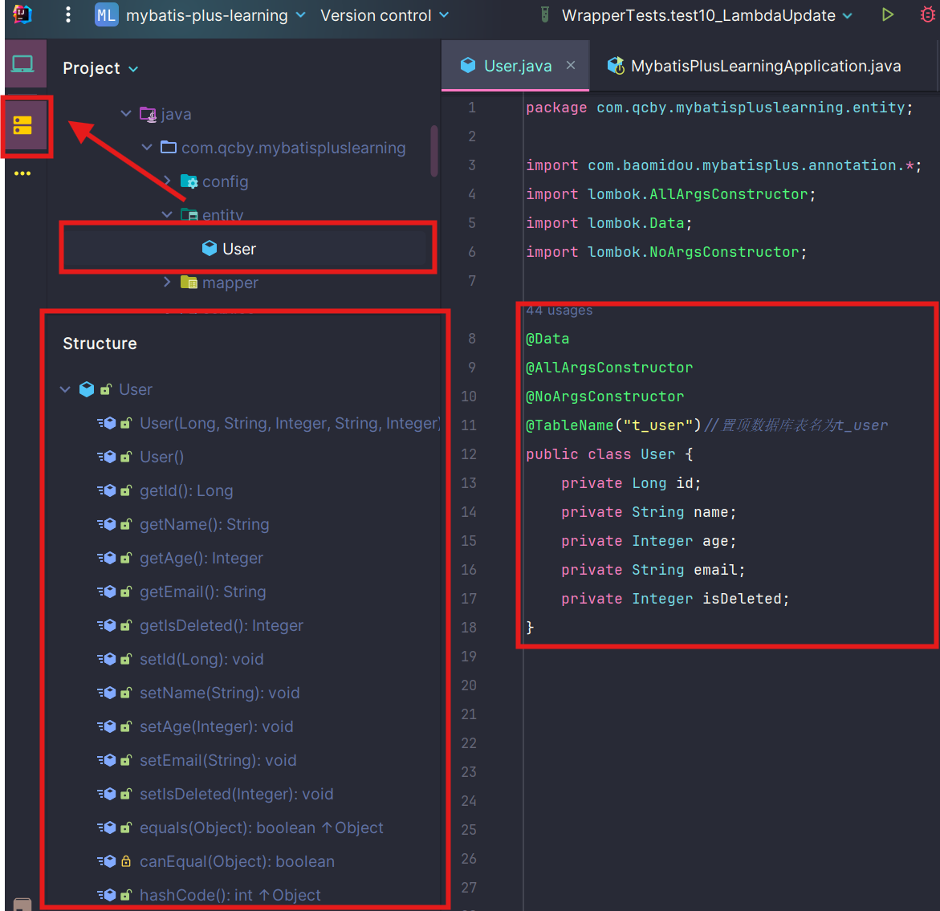Select getAge(): Integer in Structure
The height and width of the screenshot is (911, 940).
point(201,558)
